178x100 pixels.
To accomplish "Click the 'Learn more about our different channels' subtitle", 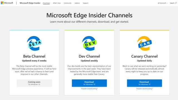I will [89, 22].
